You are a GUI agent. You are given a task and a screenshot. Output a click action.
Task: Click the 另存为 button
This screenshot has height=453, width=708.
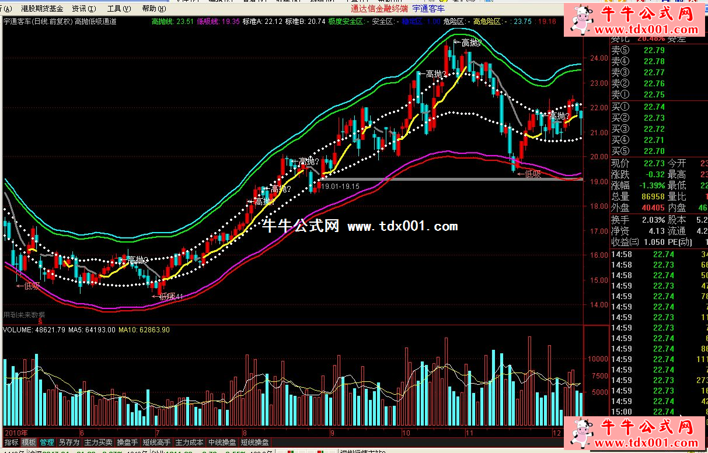69,443
